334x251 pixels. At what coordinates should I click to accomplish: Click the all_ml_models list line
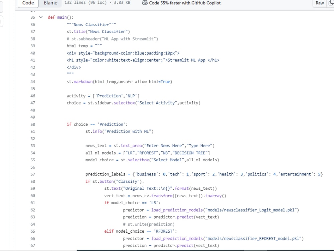(148, 153)
